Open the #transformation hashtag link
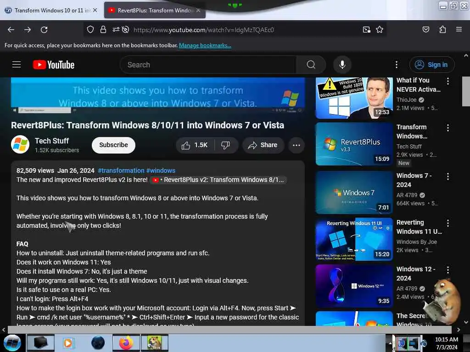The height and width of the screenshot is (352, 470). click(x=121, y=170)
